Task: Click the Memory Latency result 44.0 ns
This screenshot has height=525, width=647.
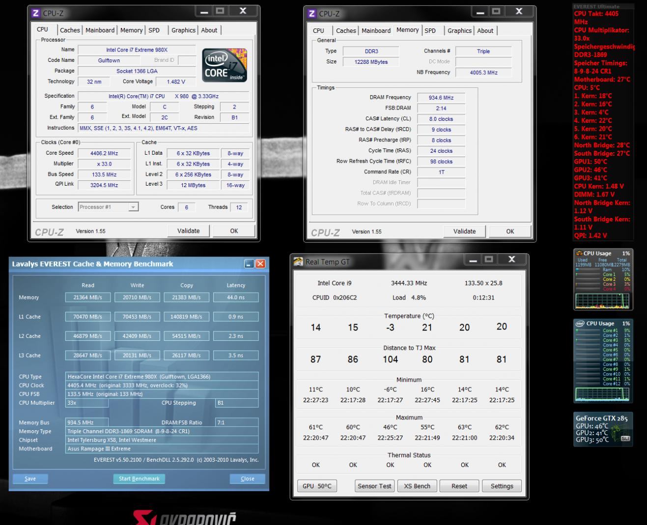Action: (x=236, y=297)
